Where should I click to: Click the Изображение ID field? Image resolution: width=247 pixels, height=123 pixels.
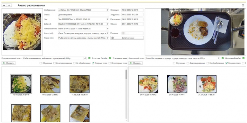tap(82, 10)
